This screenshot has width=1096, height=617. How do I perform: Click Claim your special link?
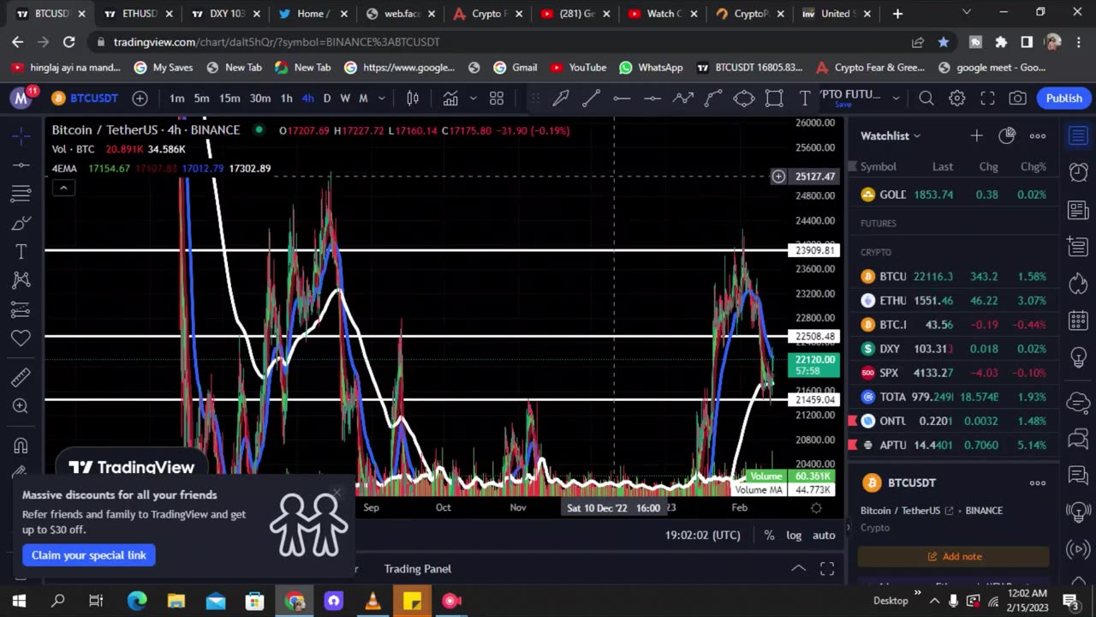[x=89, y=555]
